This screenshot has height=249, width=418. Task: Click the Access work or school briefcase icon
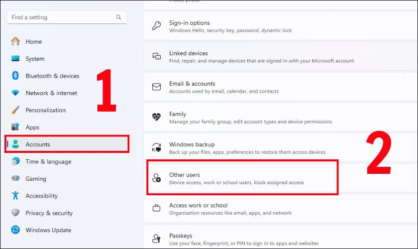point(156,208)
